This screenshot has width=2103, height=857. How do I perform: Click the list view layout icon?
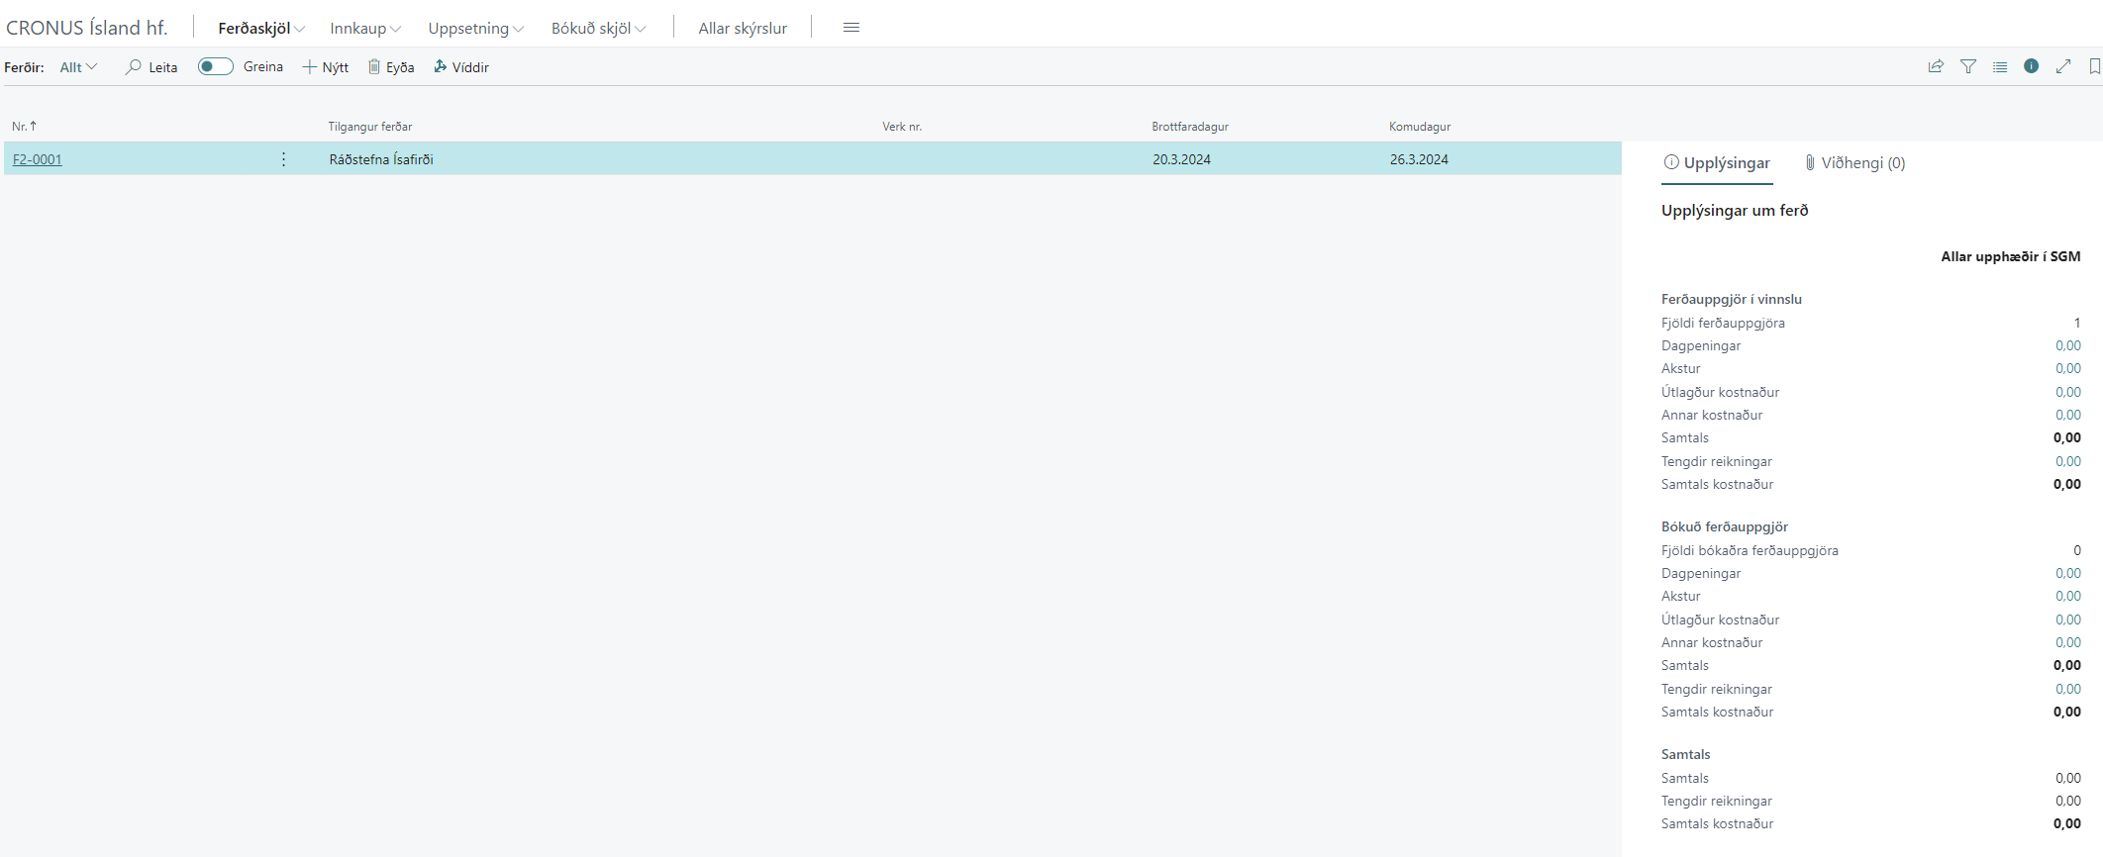pos(2000,66)
